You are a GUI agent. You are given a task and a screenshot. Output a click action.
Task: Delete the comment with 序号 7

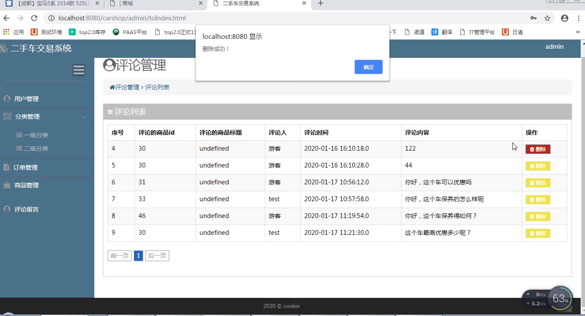pyautogui.click(x=538, y=199)
